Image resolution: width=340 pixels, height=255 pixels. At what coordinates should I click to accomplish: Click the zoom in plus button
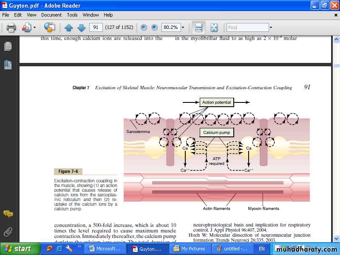click(154, 28)
